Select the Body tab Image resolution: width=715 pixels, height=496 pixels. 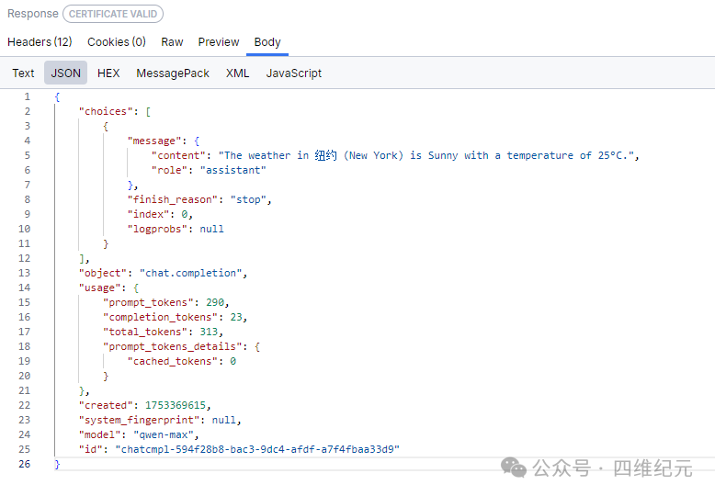pyautogui.click(x=267, y=42)
